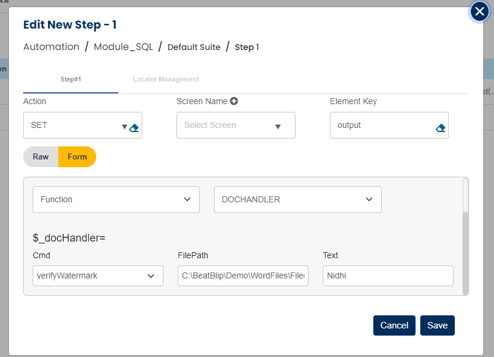
Task: Expand the Select Screen dropdown
Action: click(x=278, y=126)
